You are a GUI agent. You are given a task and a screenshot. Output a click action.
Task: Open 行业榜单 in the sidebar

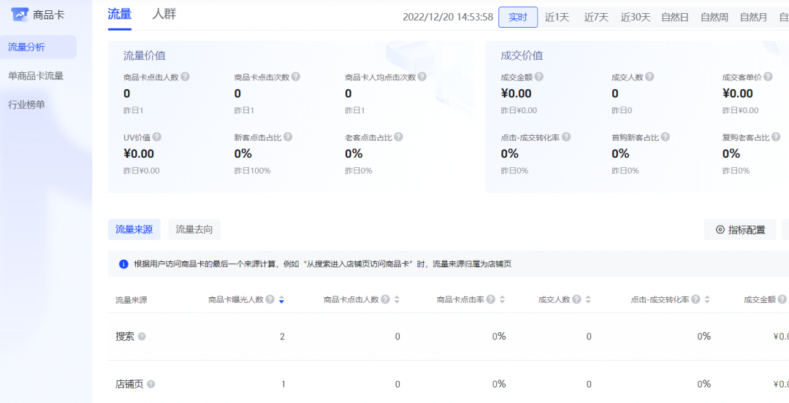click(26, 104)
